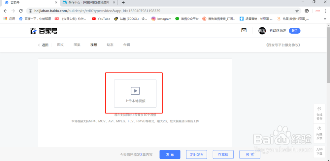Open the YouTube bookmark
Viewport: 330px width, 161px height.
click(x=101, y=19)
